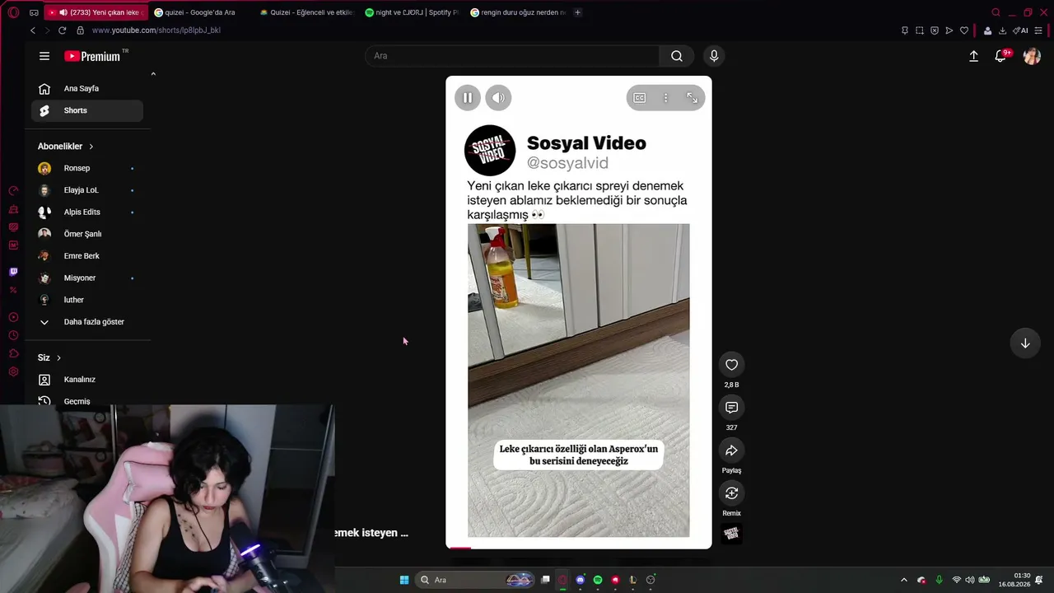
Task: Reload the current page
Action: (x=62, y=30)
